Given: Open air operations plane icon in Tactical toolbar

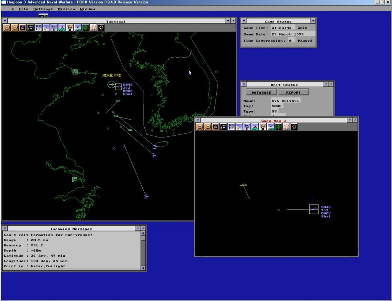Looking at the screenshot, I should pyautogui.click(x=78, y=28).
